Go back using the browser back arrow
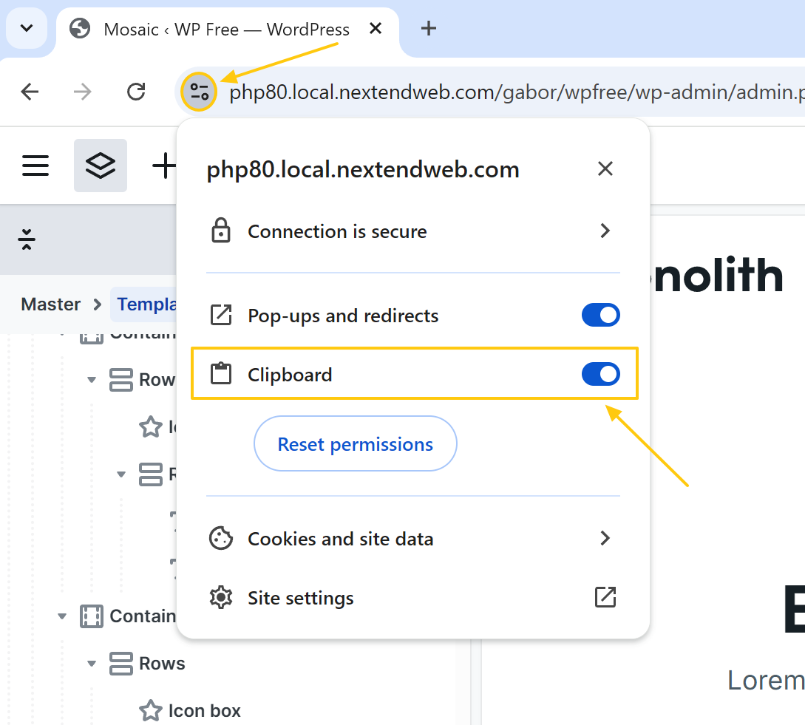The height and width of the screenshot is (725, 805). pos(30,92)
